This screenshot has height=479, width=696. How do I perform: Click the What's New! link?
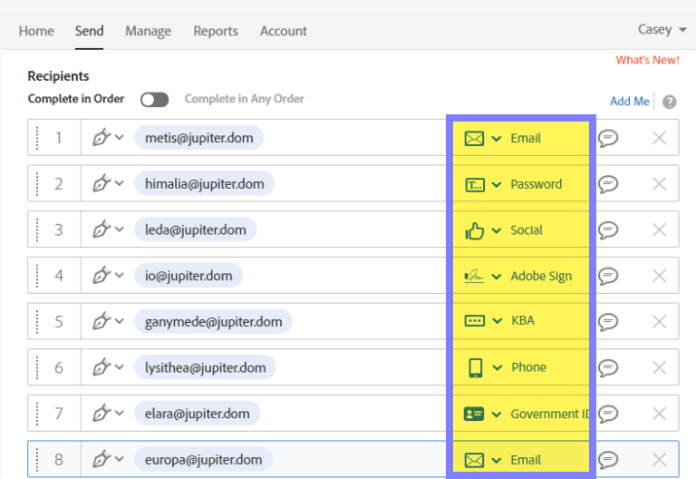pos(648,60)
